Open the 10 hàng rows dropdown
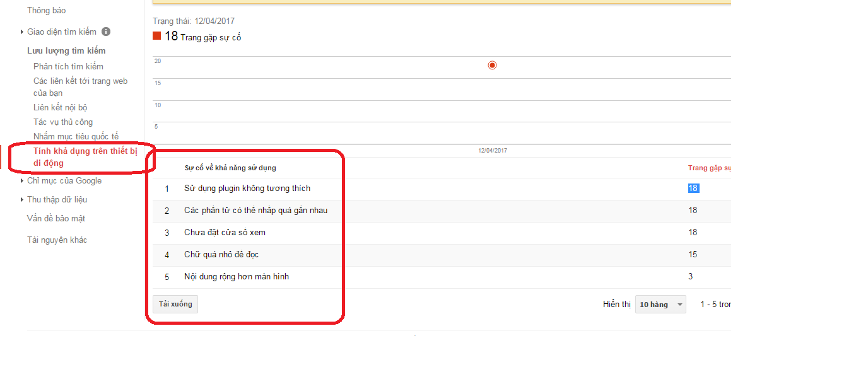 click(x=660, y=305)
